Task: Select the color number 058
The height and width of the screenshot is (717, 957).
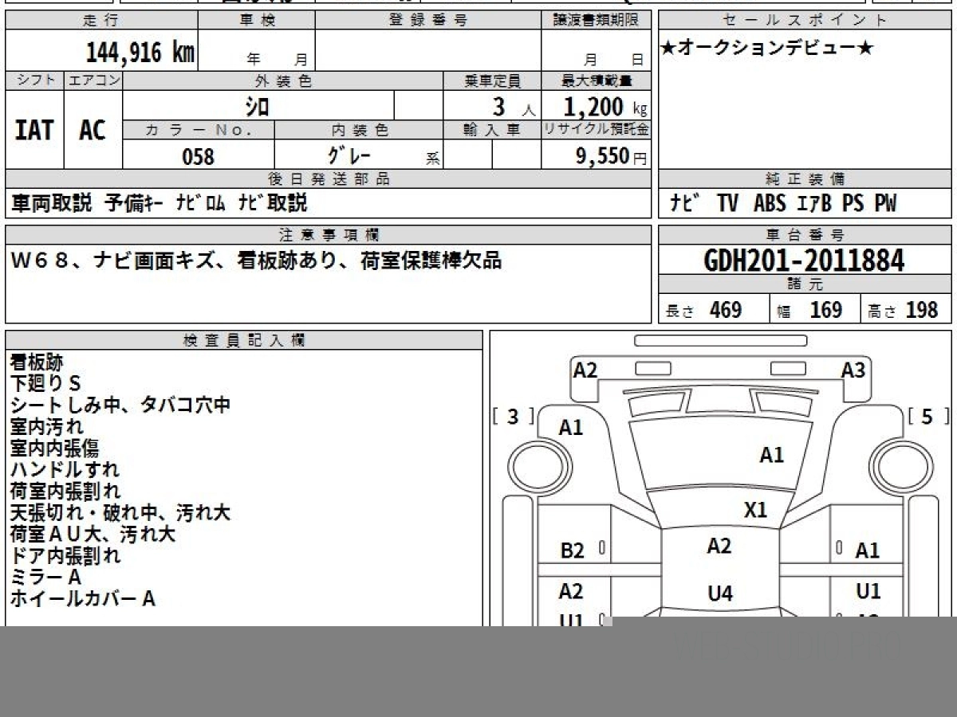Action: [199, 156]
